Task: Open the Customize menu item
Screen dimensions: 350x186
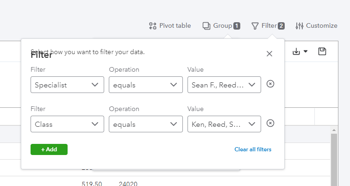Action: click(321, 26)
